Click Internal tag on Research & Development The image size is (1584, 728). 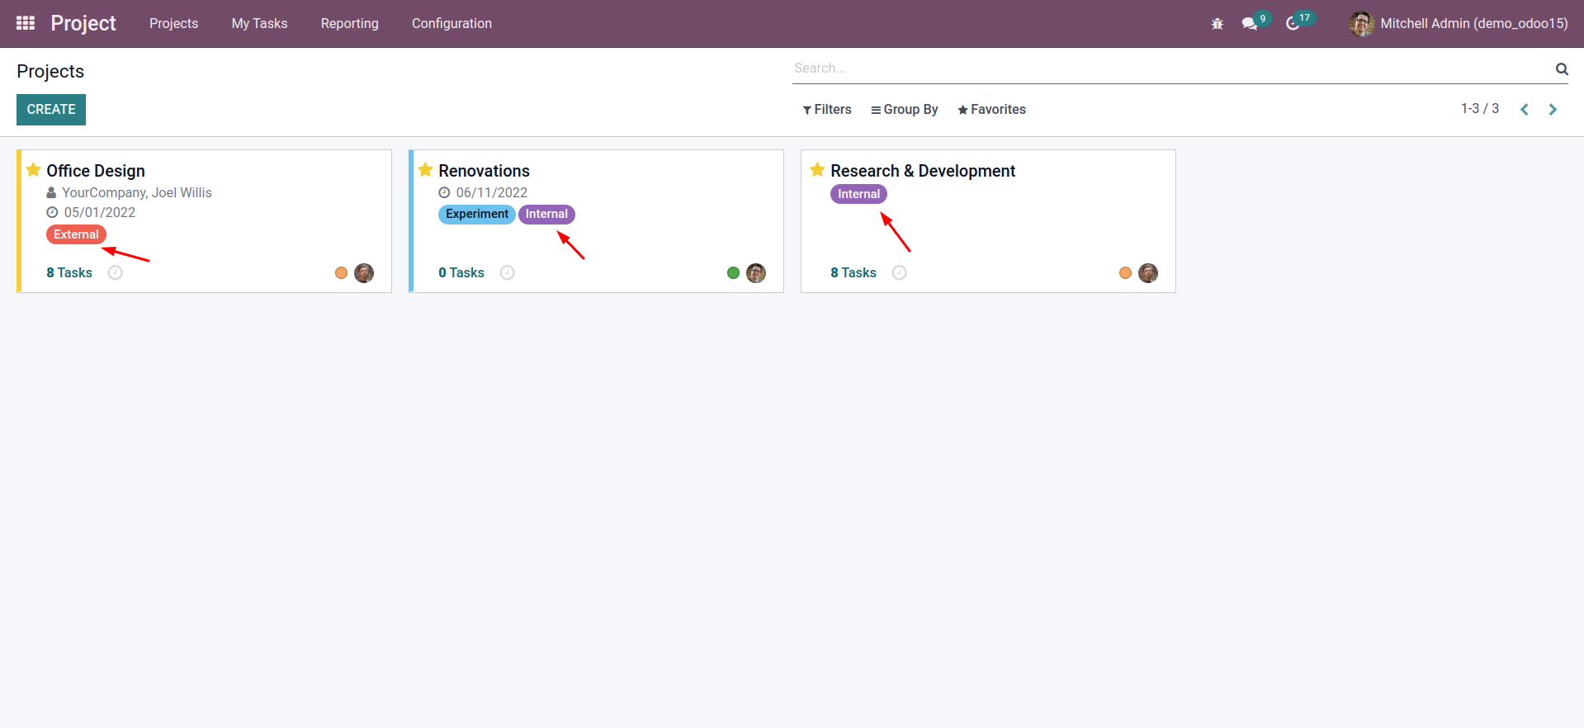(x=858, y=194)
